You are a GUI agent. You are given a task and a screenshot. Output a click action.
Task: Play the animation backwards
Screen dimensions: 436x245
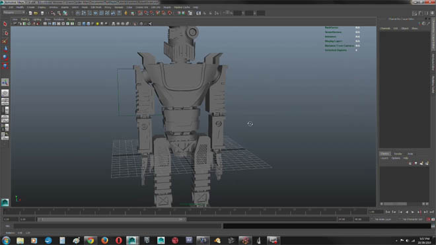click(x=407, y=212)
